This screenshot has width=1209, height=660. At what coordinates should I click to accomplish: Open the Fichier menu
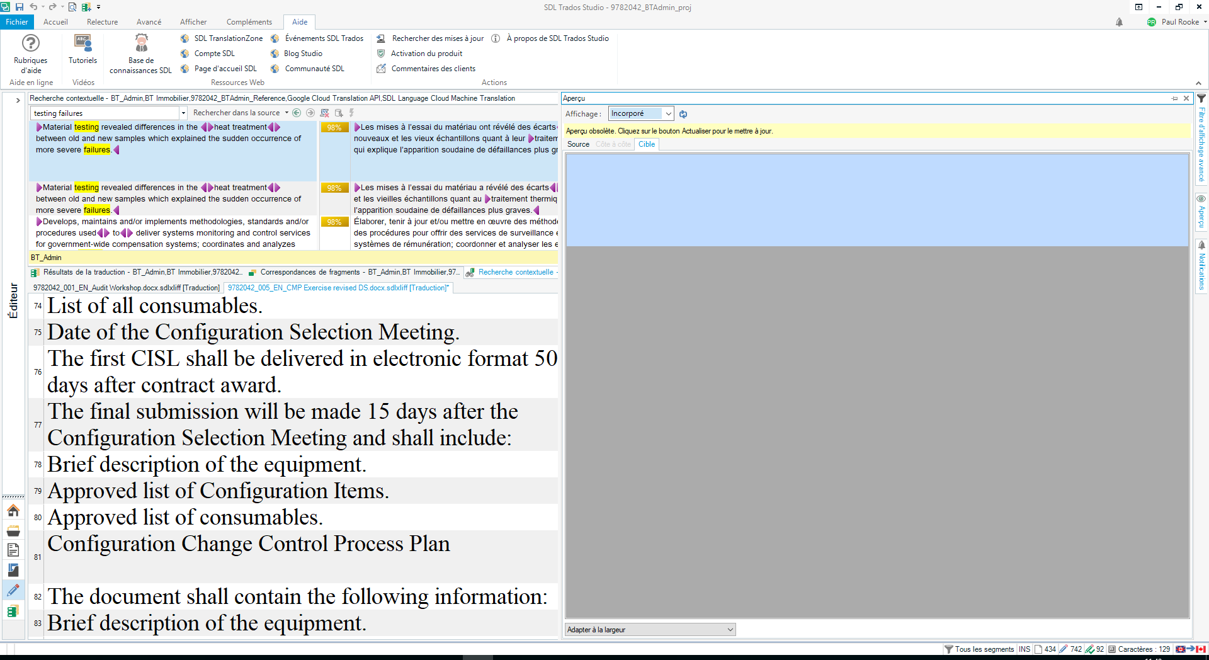click(17, 22)
